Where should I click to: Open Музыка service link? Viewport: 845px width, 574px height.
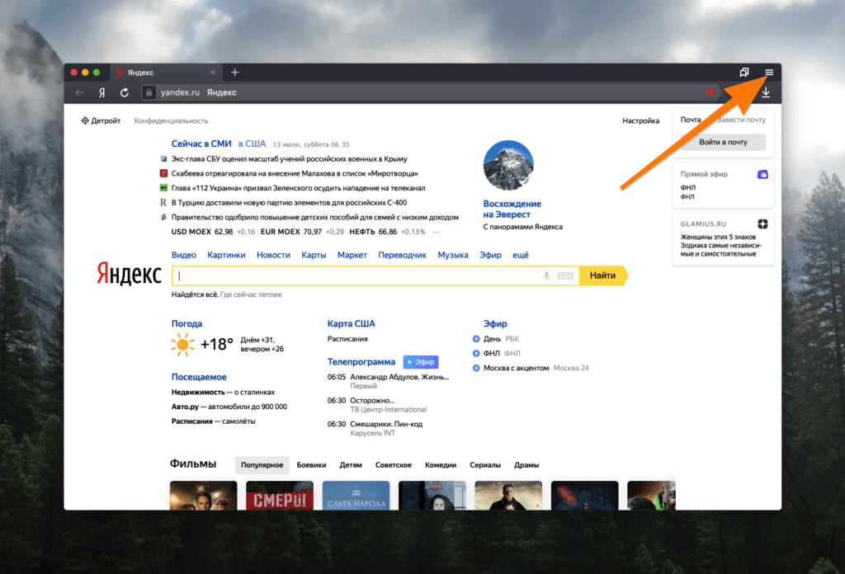pyautogui.click(x=453, y=255)
